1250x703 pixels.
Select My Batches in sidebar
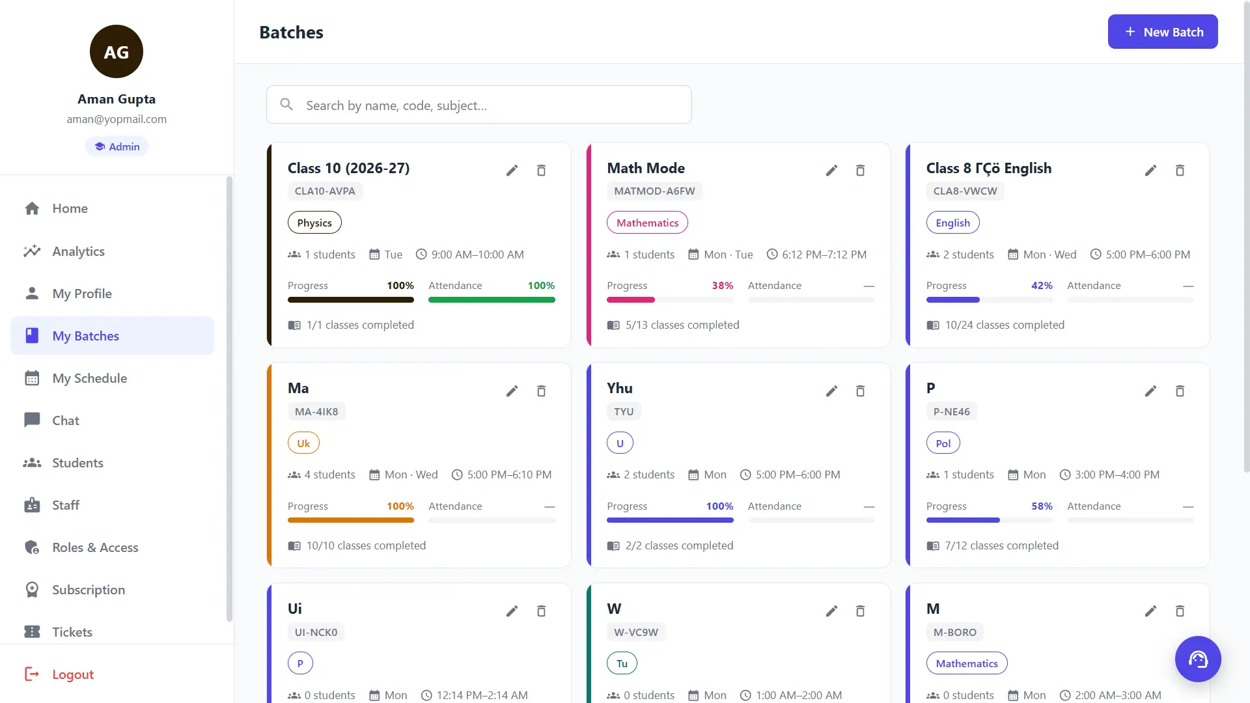pos(113,336)
